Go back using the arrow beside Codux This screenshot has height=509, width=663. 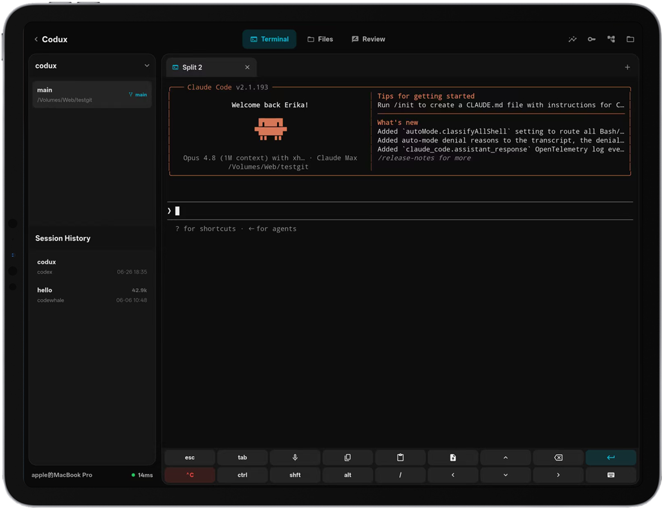pyautogui.click(x=36, y=39)
